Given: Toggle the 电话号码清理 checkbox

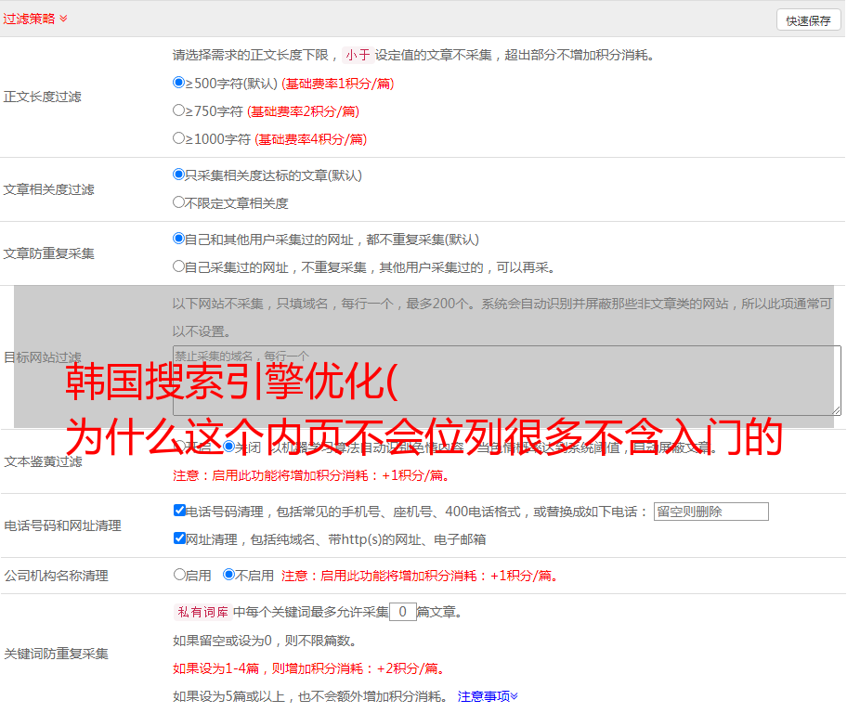Looking at the screenshot, I should click(180, 511).
